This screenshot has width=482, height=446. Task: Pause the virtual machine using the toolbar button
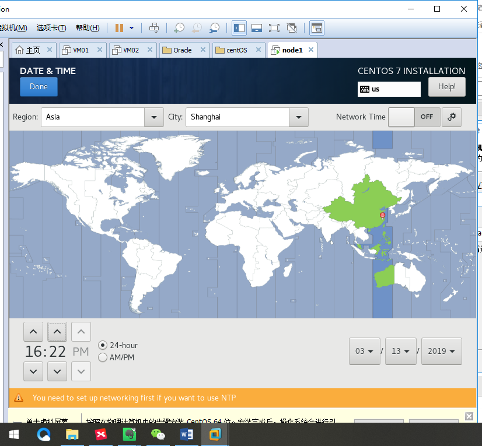[119, 28]
